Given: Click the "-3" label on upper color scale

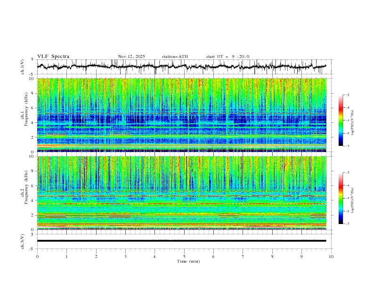Looking at the screenshot, I should 348,95.
